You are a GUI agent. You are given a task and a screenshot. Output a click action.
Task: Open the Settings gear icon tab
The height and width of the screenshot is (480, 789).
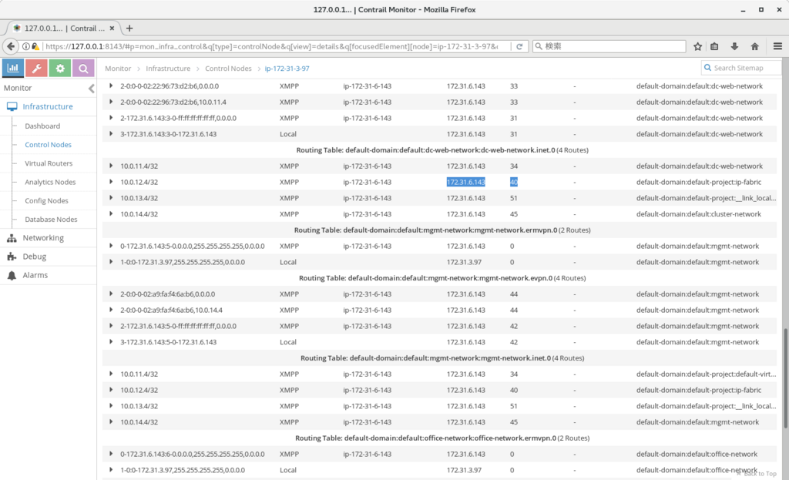tap(60, 68)
